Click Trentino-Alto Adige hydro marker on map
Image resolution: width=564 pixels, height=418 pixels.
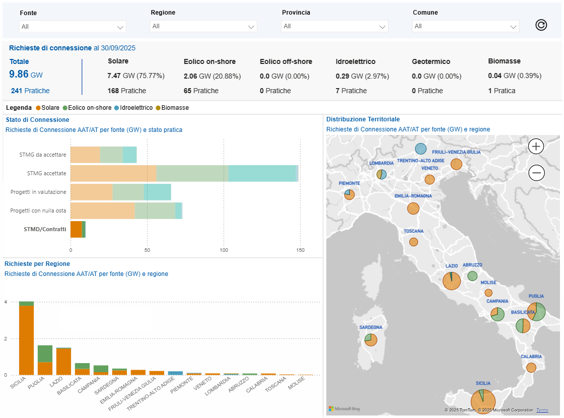coord(421,149)
